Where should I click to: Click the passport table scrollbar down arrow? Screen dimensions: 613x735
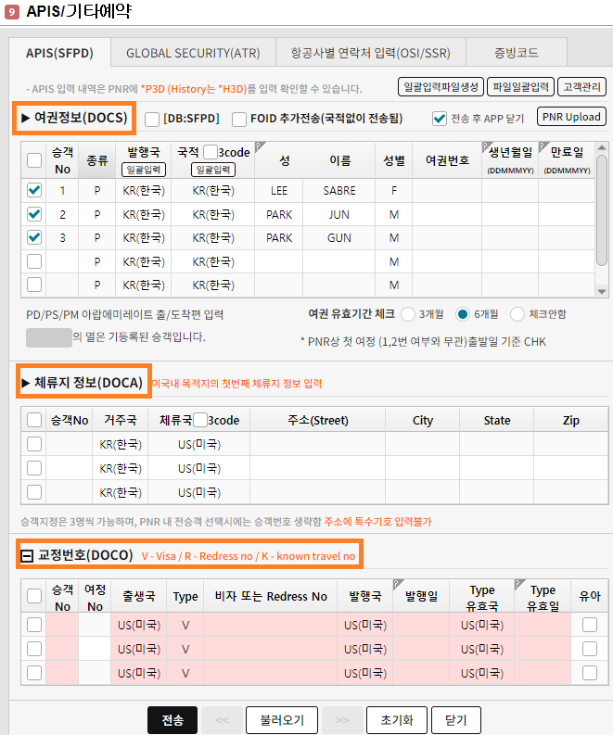click(601, 291)
